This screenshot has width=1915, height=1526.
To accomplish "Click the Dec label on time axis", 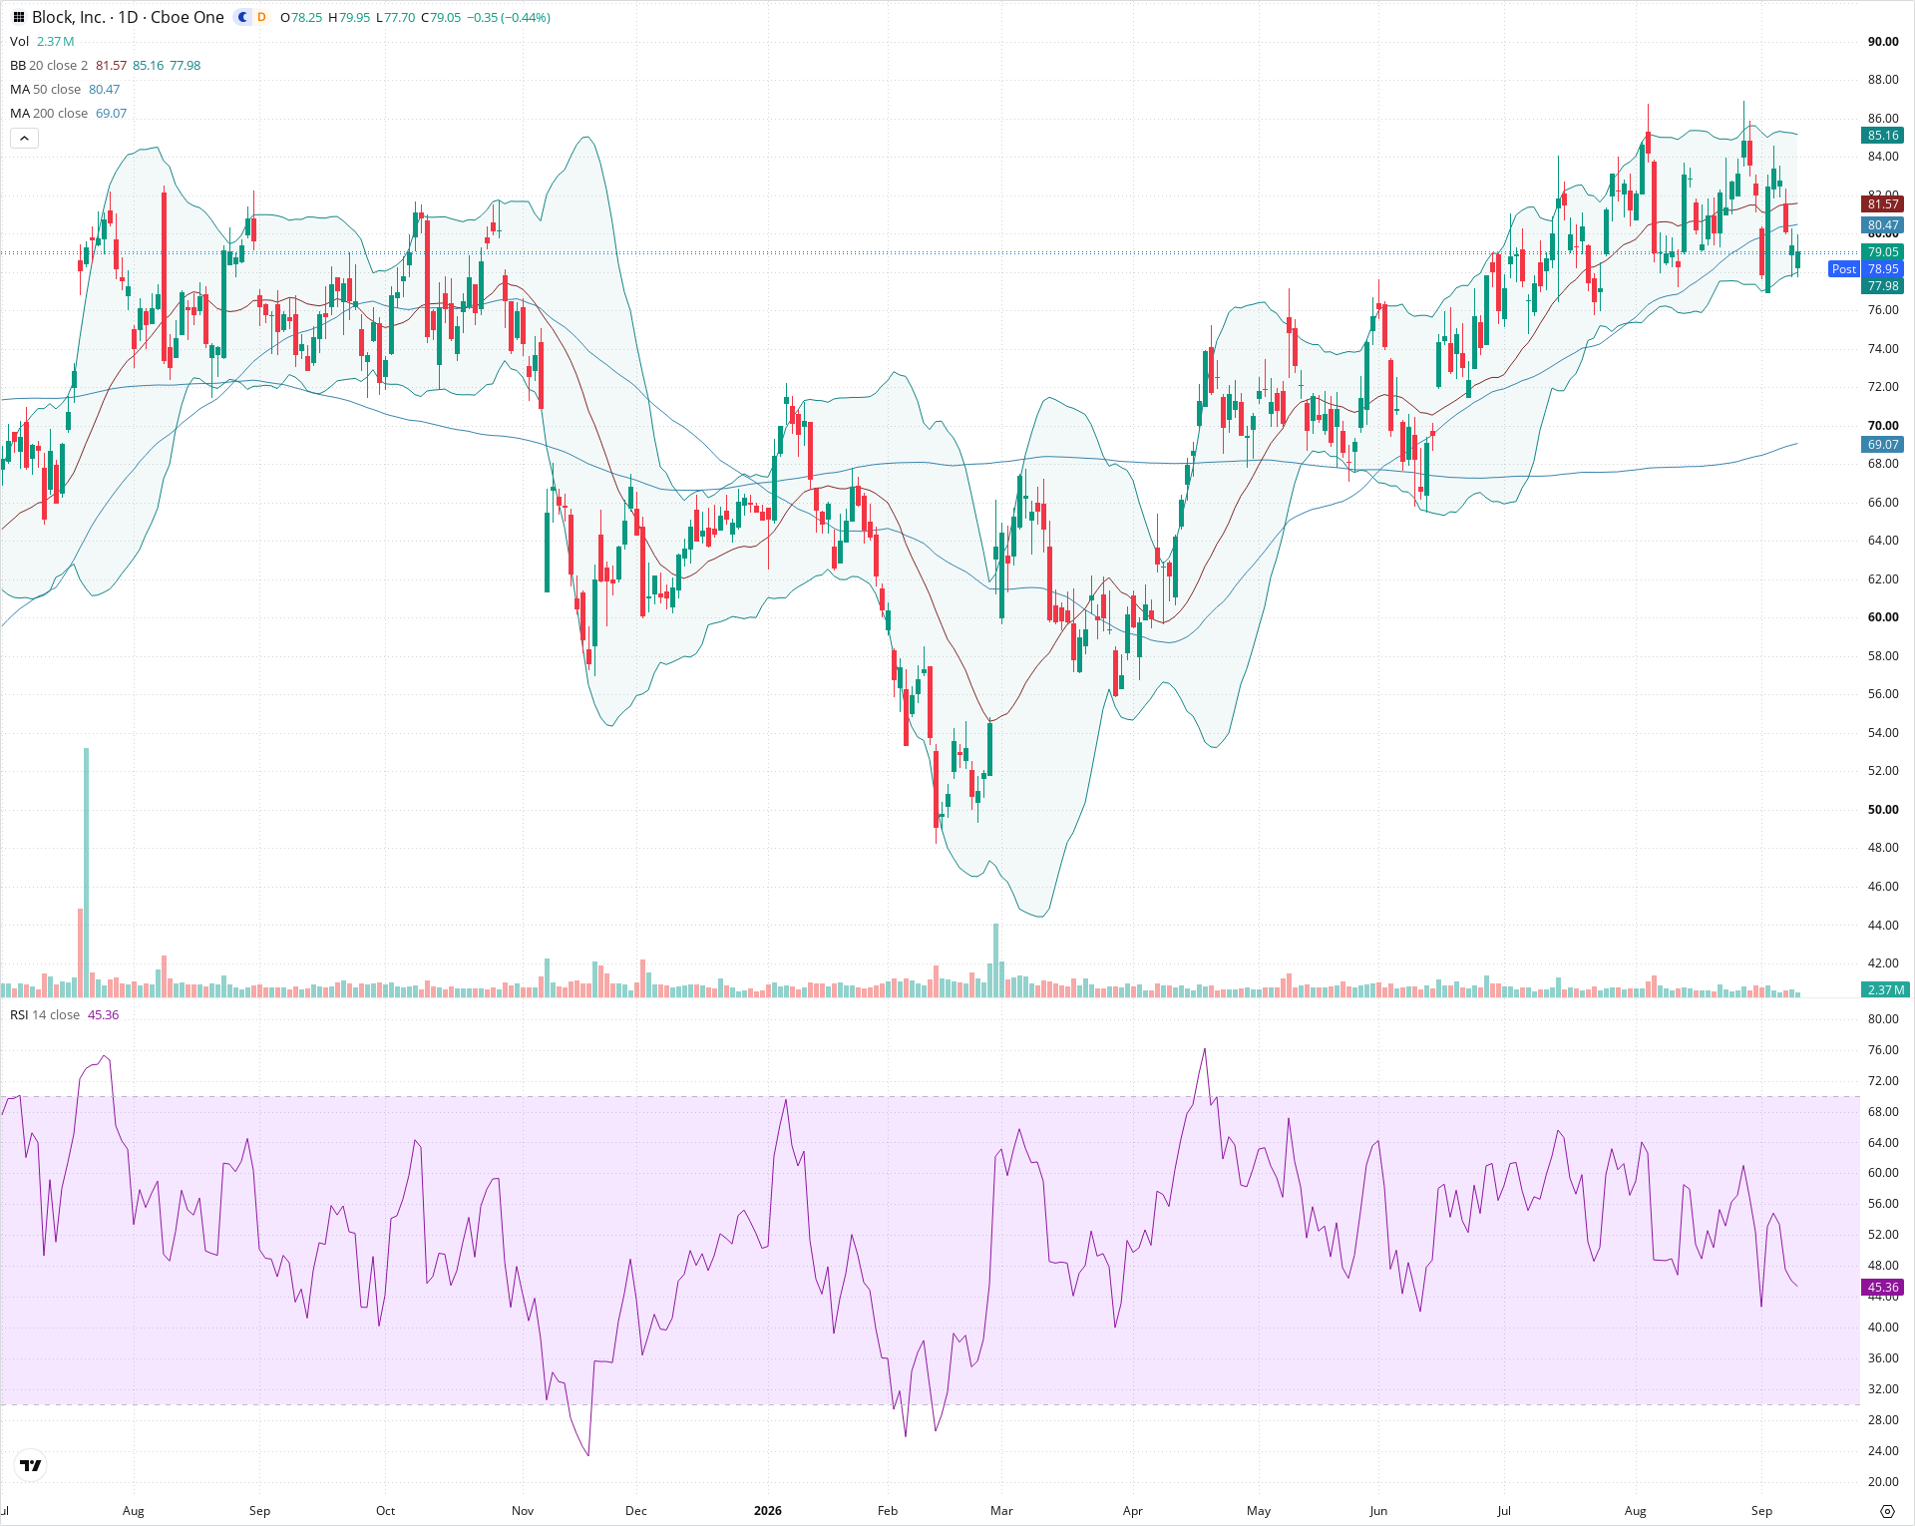I will tap(636, 1511).
